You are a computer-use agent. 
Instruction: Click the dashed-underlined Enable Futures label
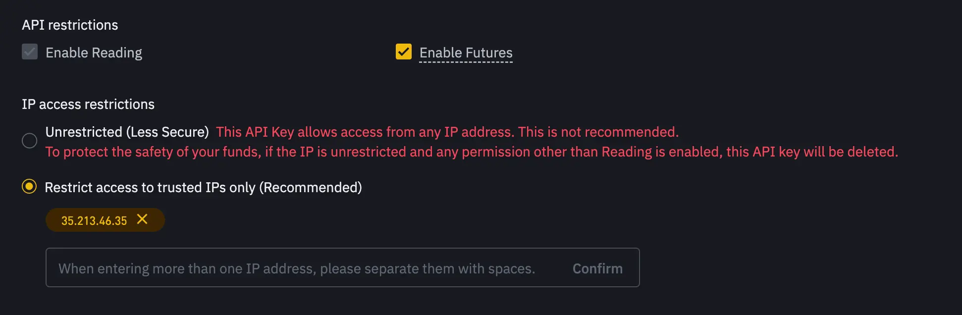[x=466, y=53]
